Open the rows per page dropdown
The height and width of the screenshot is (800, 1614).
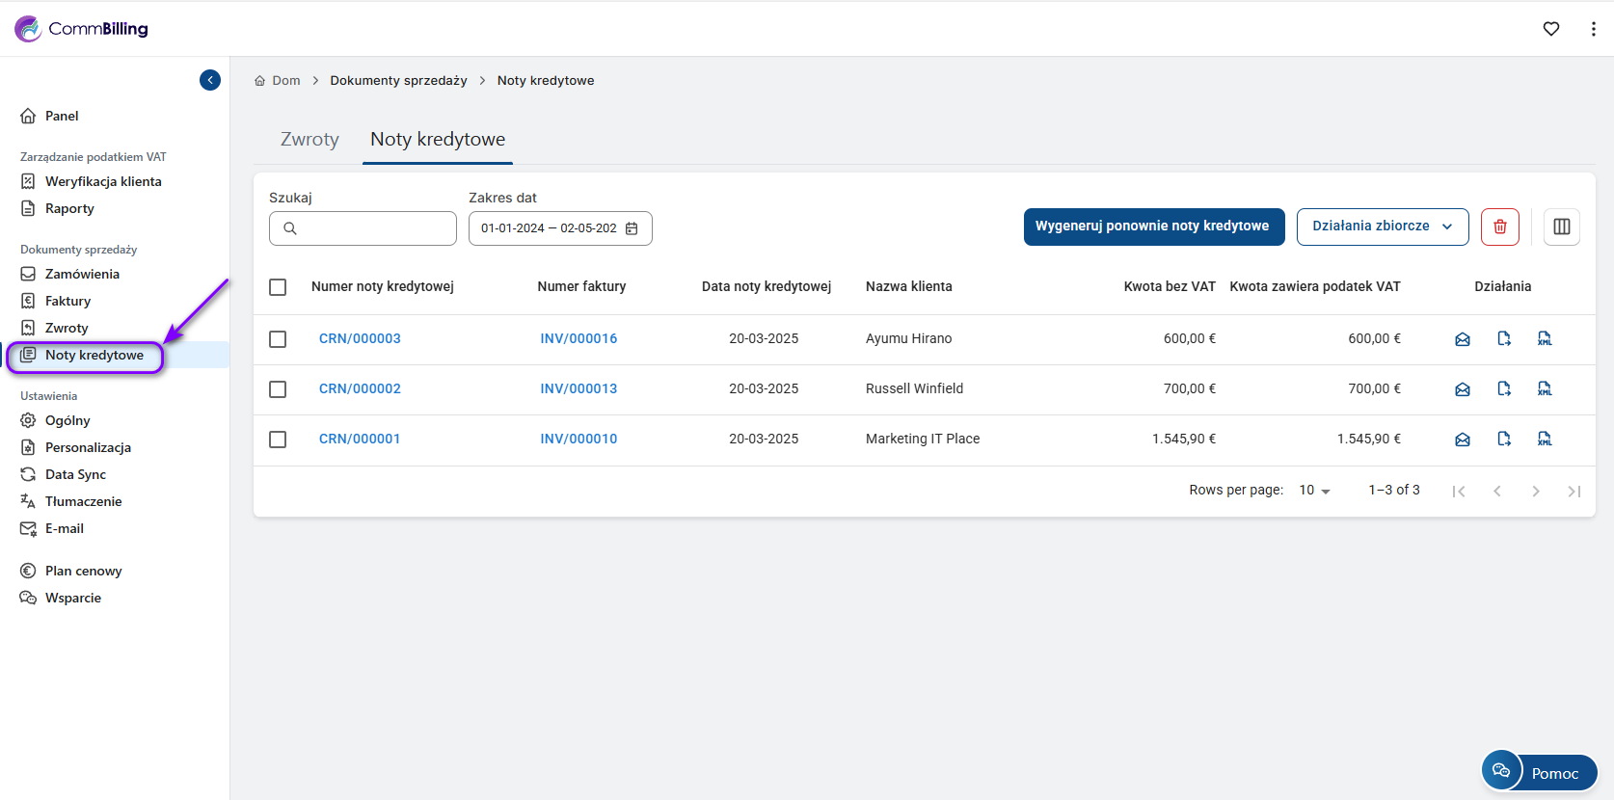point(1314,491)
